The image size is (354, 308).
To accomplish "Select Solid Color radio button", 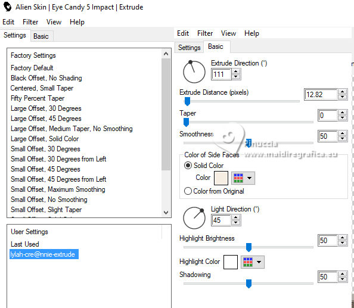I will (x=188, y=166).
